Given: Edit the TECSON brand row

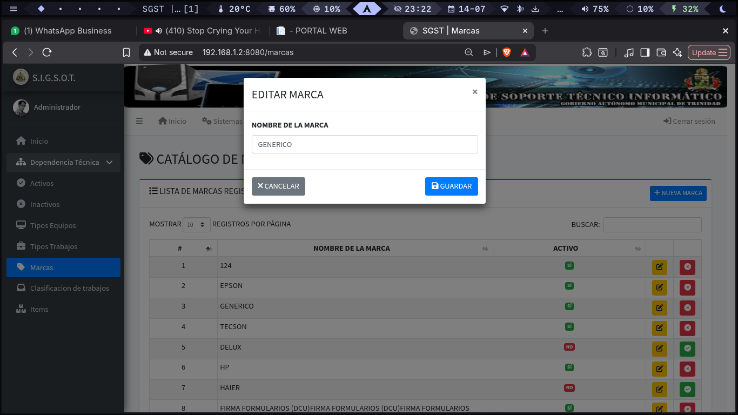Looking at the screenshot, I should click(660, 328).
